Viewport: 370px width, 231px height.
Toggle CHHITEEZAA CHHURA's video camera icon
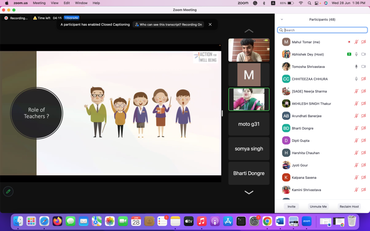[x=363, y=79]
